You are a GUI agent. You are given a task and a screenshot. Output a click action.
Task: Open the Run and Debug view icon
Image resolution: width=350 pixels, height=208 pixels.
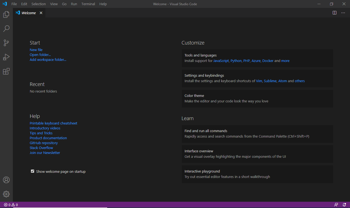[6, 57]
